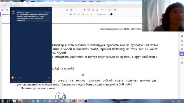
Task: Activate the hand pan tool
Action: (x=89, y=10)
